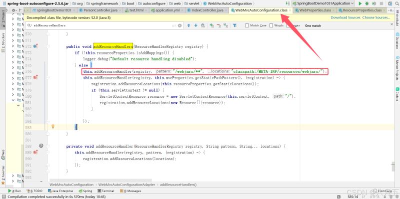400x199 pixels.
Task: Open the search history dropdown magnifier
Action: pos(30,25)
